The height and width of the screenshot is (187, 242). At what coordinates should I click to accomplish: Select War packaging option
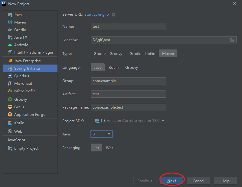(x=109, y=148)
